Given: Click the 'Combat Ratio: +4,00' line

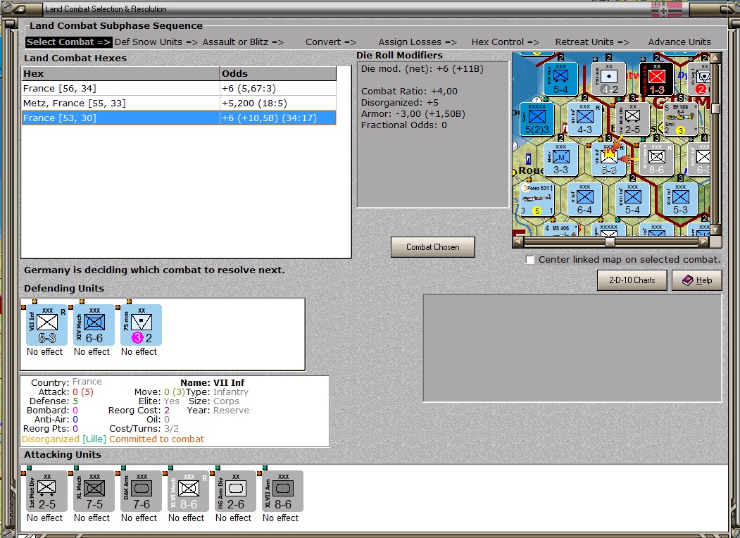Looking at the screenshot, I should pyautogui.click(x=409, y=92).
